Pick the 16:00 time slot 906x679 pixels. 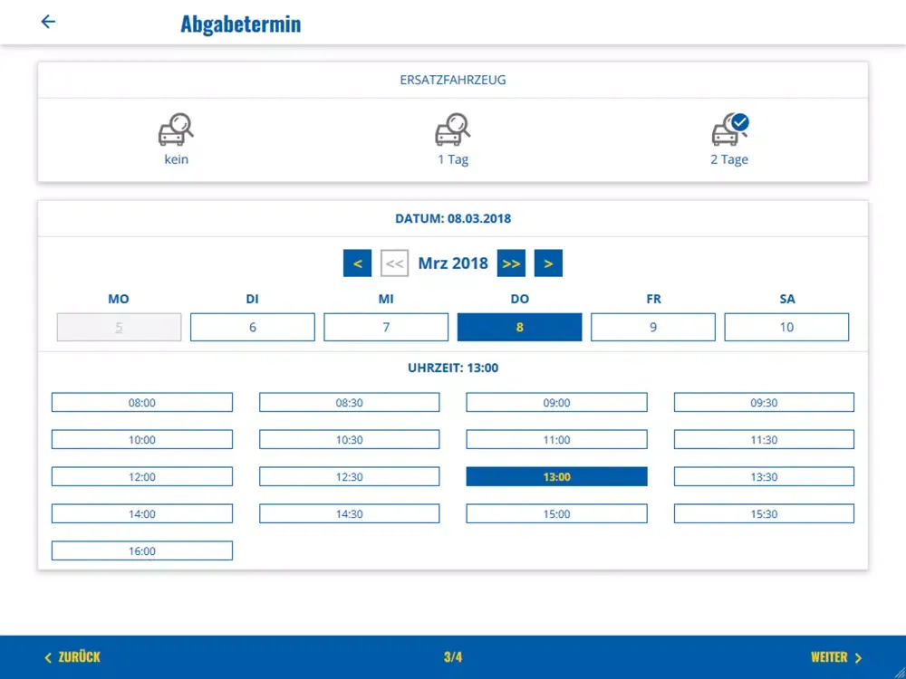(142, 550)
